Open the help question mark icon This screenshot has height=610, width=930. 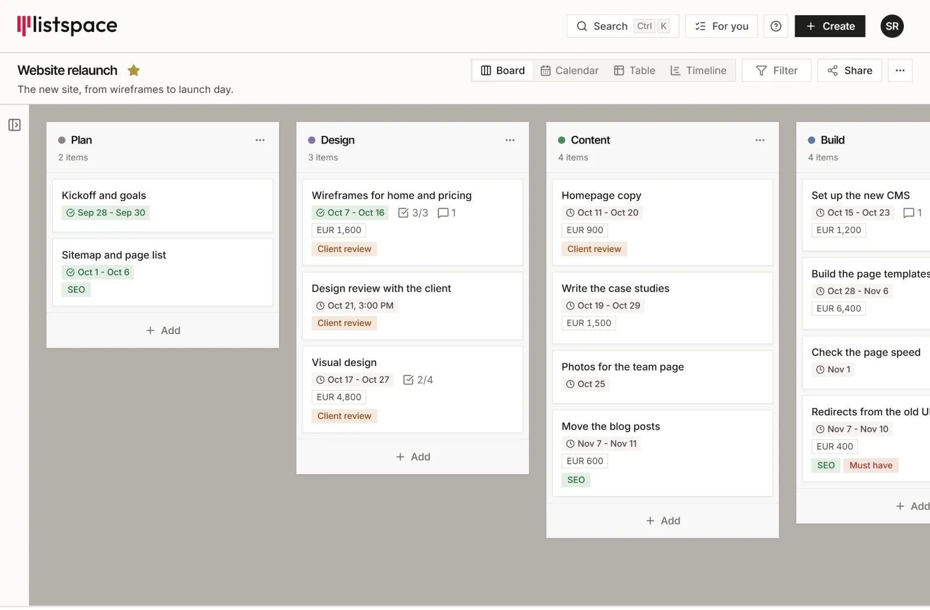tap(775, 26)
